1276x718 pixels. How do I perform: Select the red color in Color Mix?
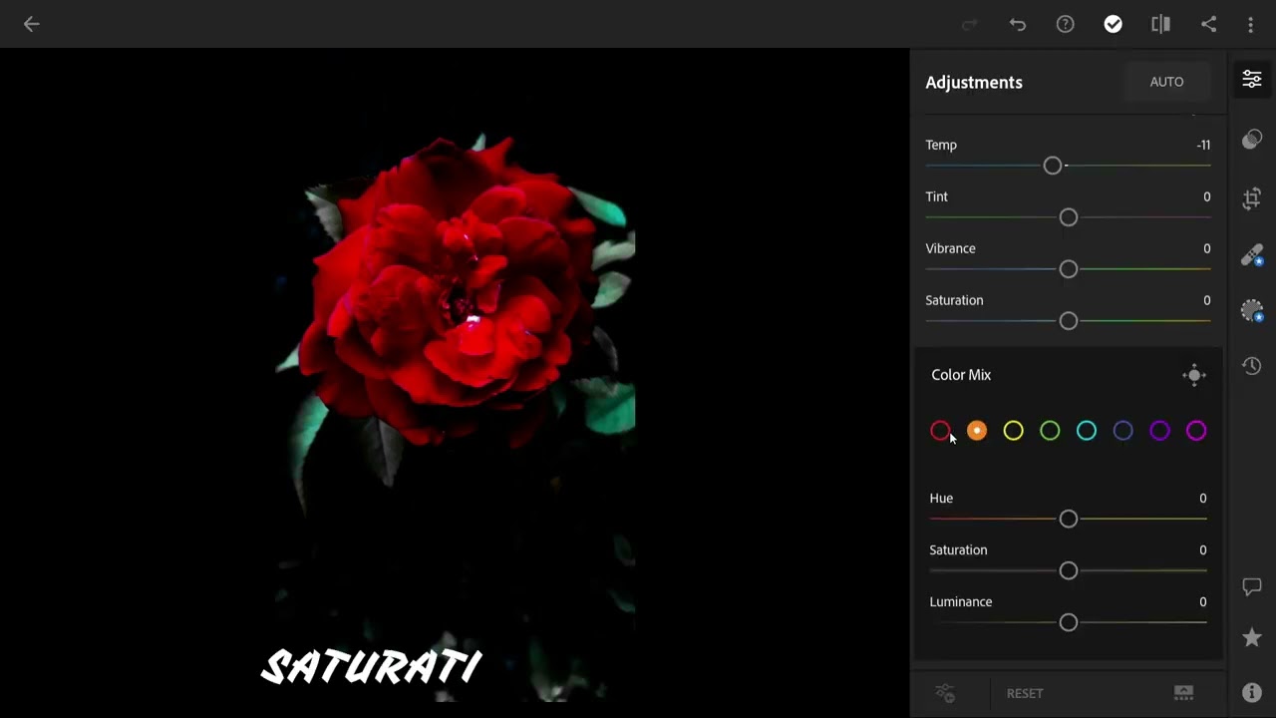[940, 431]
